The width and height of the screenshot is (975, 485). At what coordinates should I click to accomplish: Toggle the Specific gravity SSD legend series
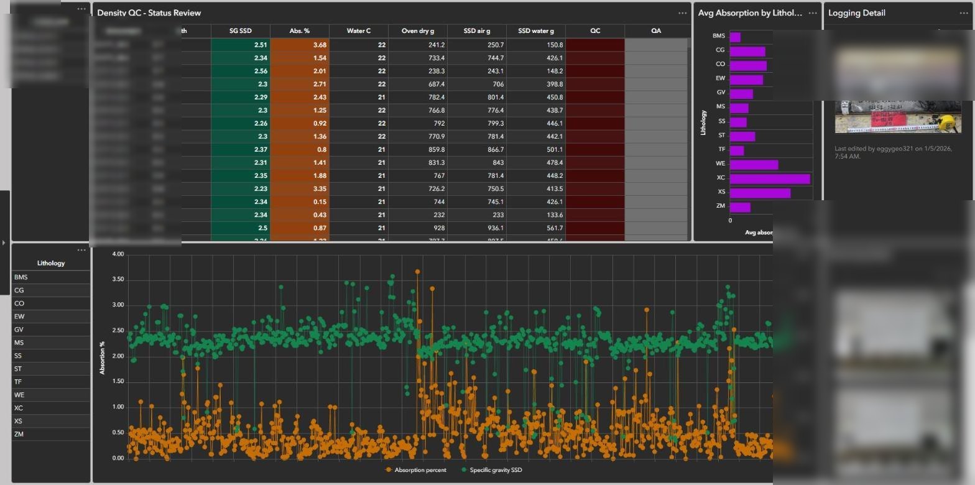[x=491, y=470]
